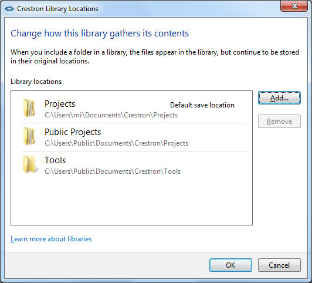Select the Public Projects location name
312x283 pixels.
[73, 132]
